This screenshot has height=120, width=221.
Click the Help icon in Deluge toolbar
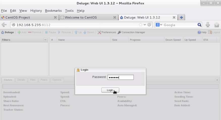coord(199,32)
